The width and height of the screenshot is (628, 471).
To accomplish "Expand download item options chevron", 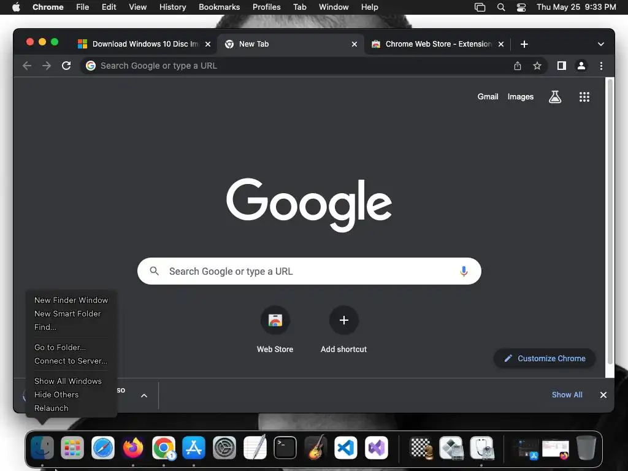I will [x=144, y=396].
